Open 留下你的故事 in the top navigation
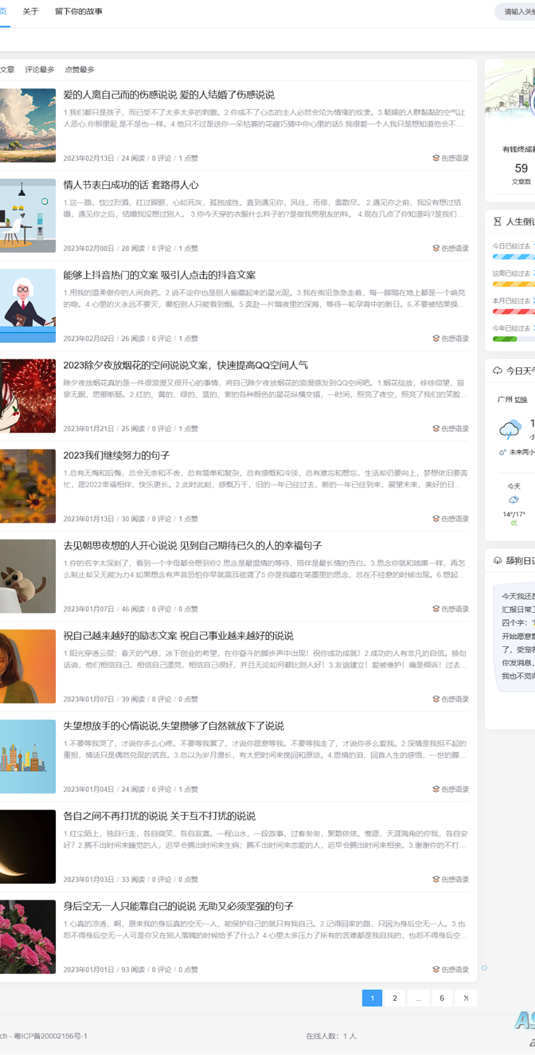This screenshot has width=535, height=1055. (79, 12)
